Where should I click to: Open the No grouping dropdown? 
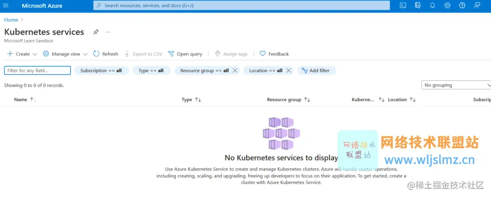456,85
